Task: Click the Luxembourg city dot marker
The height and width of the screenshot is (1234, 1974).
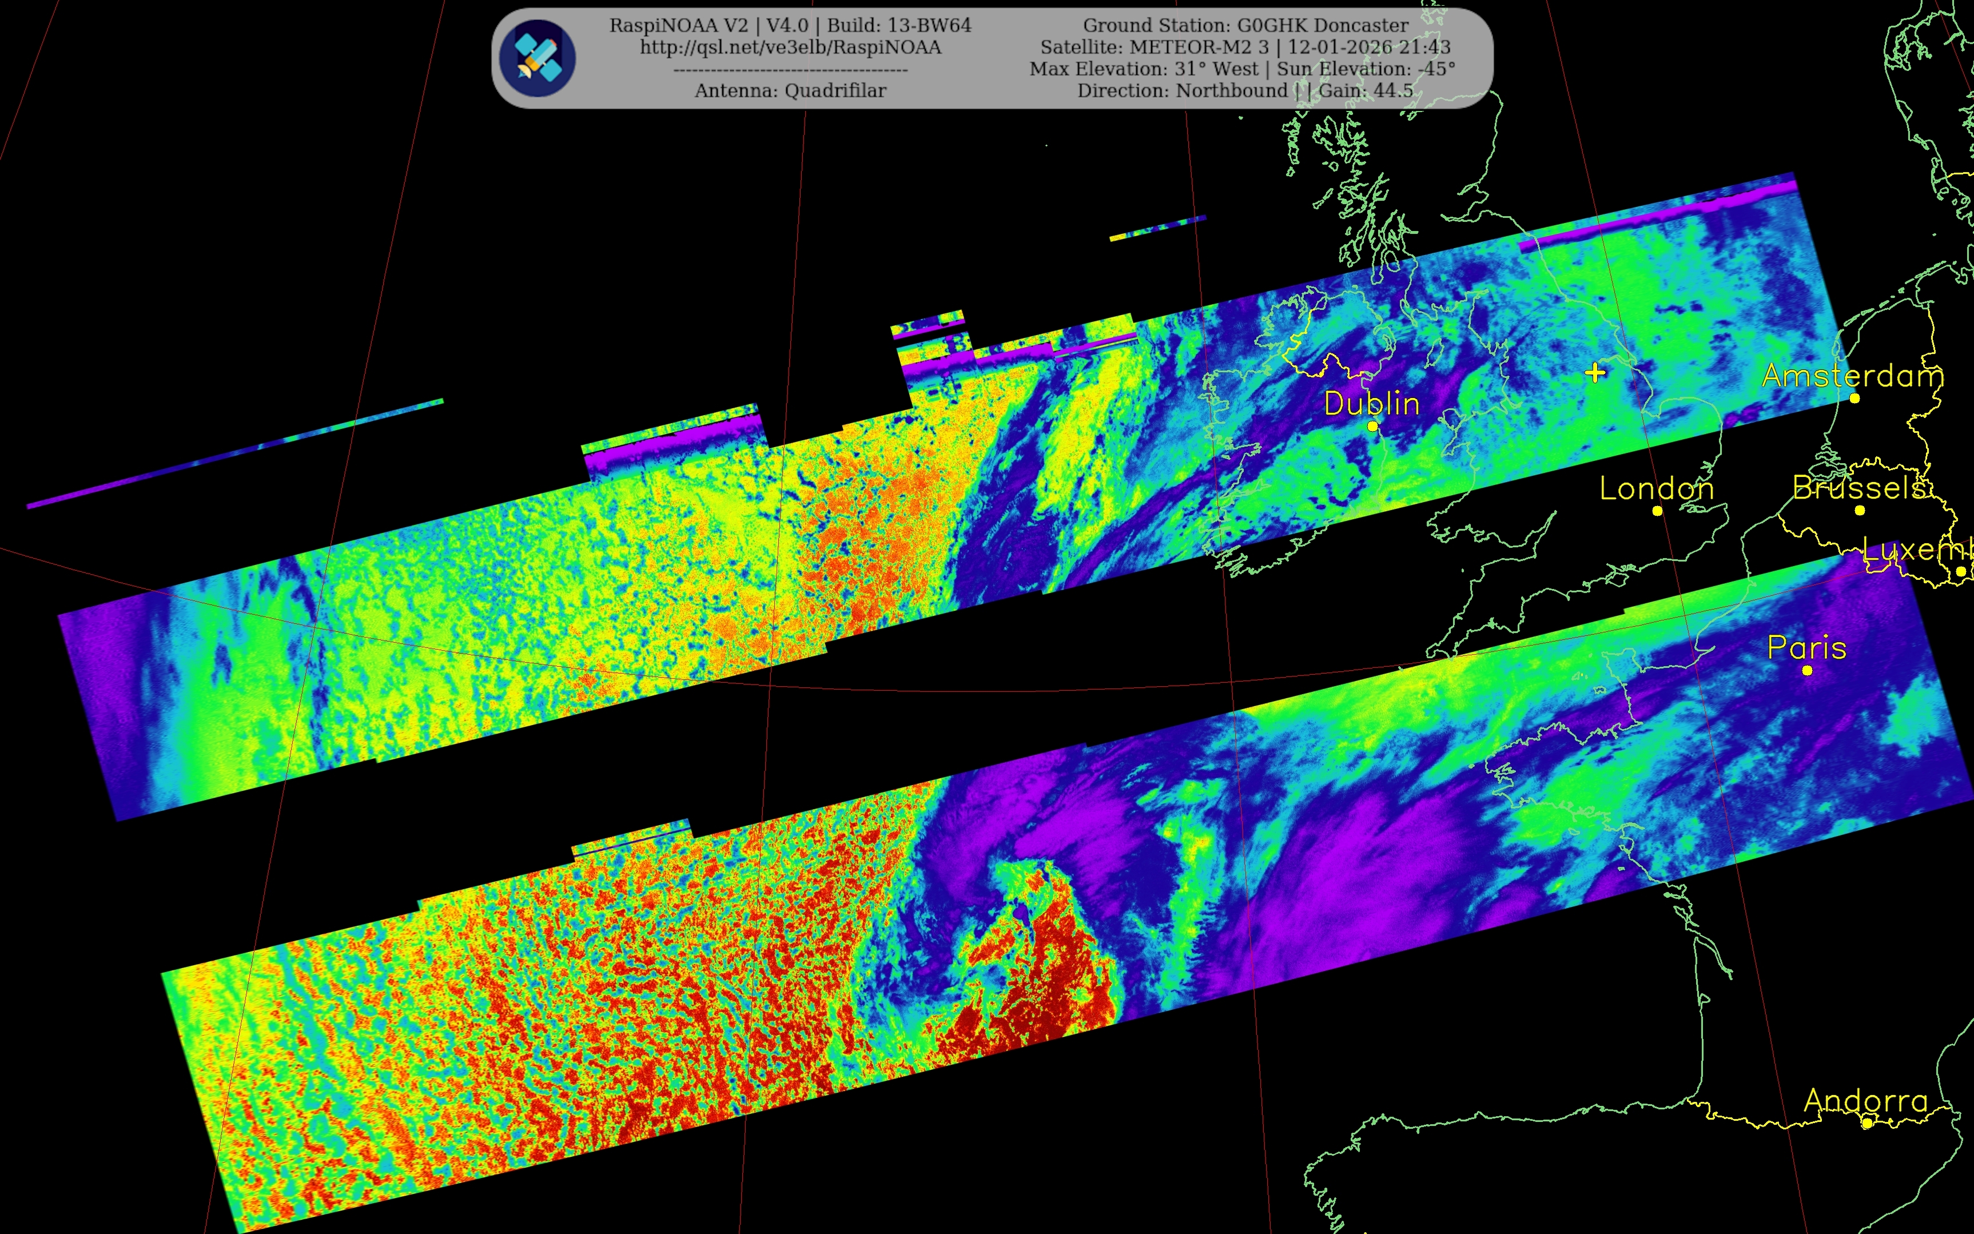Action: (1961, 571)
